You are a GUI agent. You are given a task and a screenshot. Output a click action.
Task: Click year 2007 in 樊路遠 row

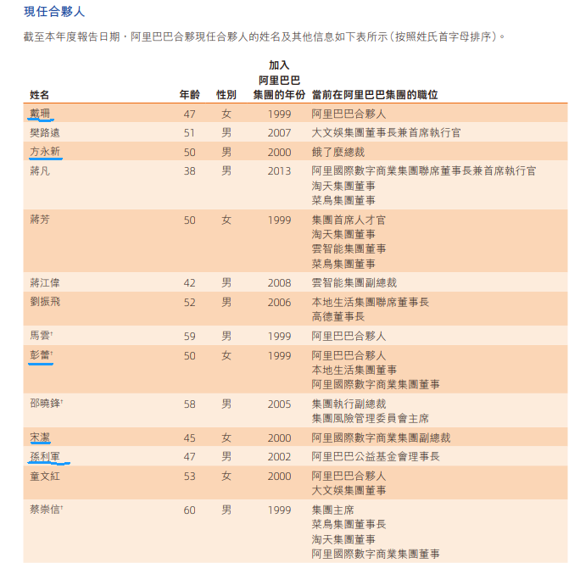coord(280,133)
